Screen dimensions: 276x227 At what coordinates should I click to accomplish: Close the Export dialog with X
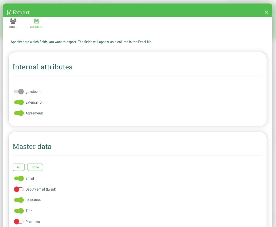coord(266,12)
